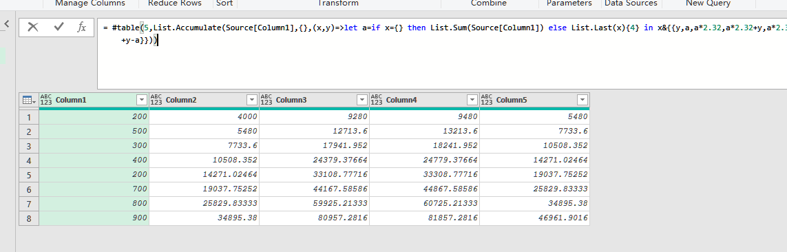
Task: Select Column1 cell with value 900
Action: 94,219
